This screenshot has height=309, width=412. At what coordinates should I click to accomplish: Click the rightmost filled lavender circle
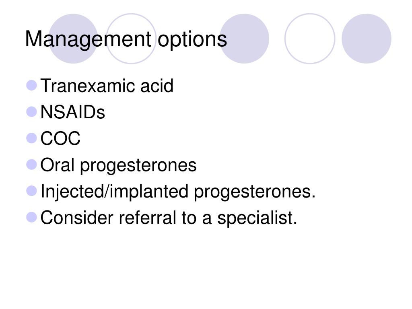[x=367, y=39]
